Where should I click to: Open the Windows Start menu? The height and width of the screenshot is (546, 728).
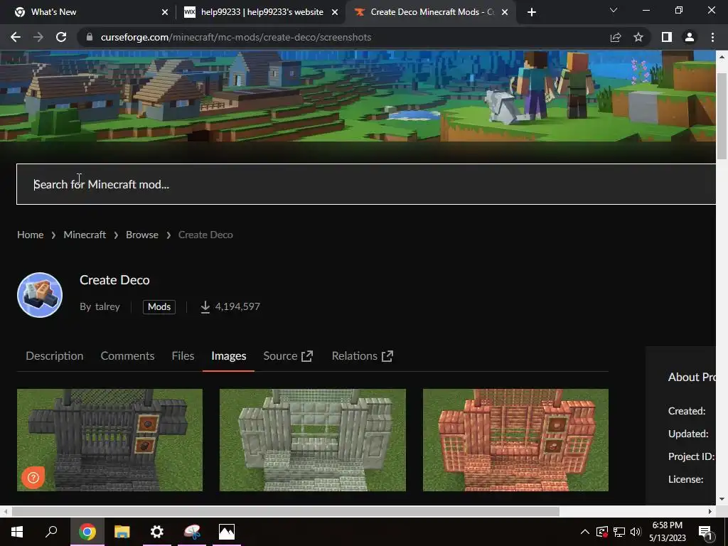coord(17,532)
